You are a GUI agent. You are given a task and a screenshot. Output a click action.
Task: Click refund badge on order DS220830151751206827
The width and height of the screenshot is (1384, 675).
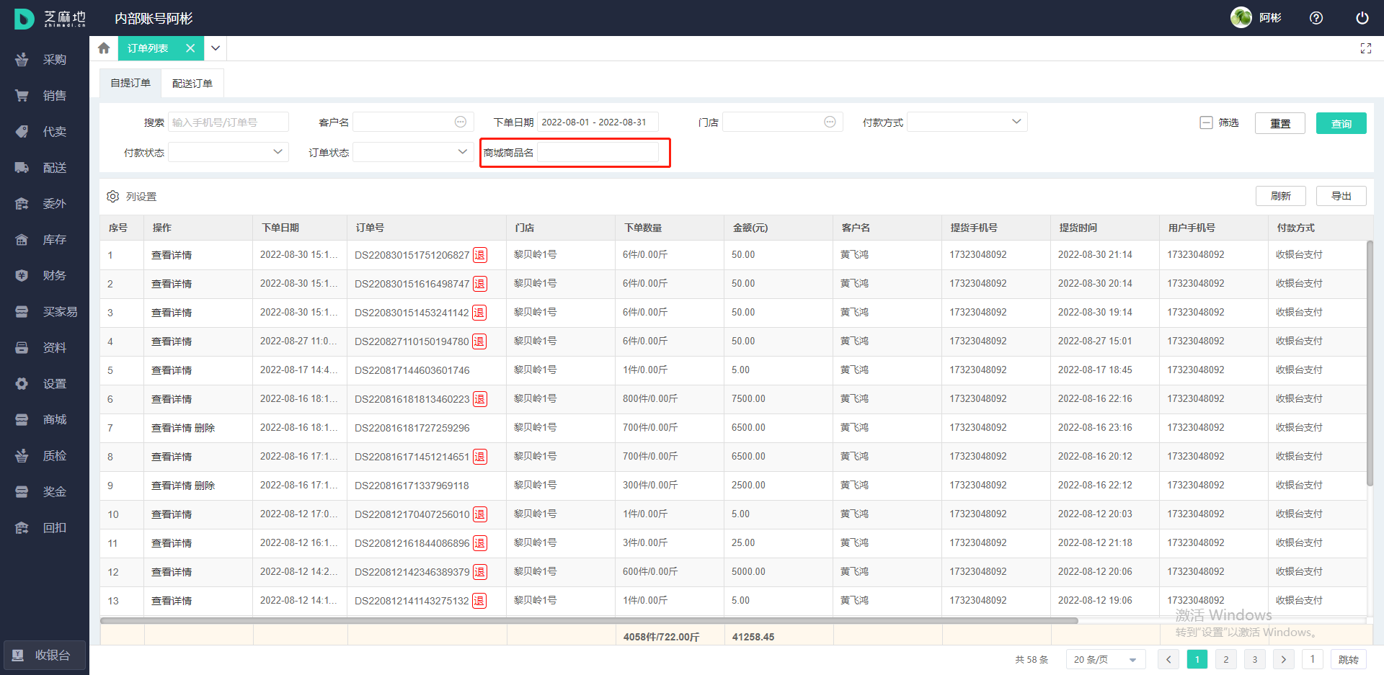(x=479, y=255)
